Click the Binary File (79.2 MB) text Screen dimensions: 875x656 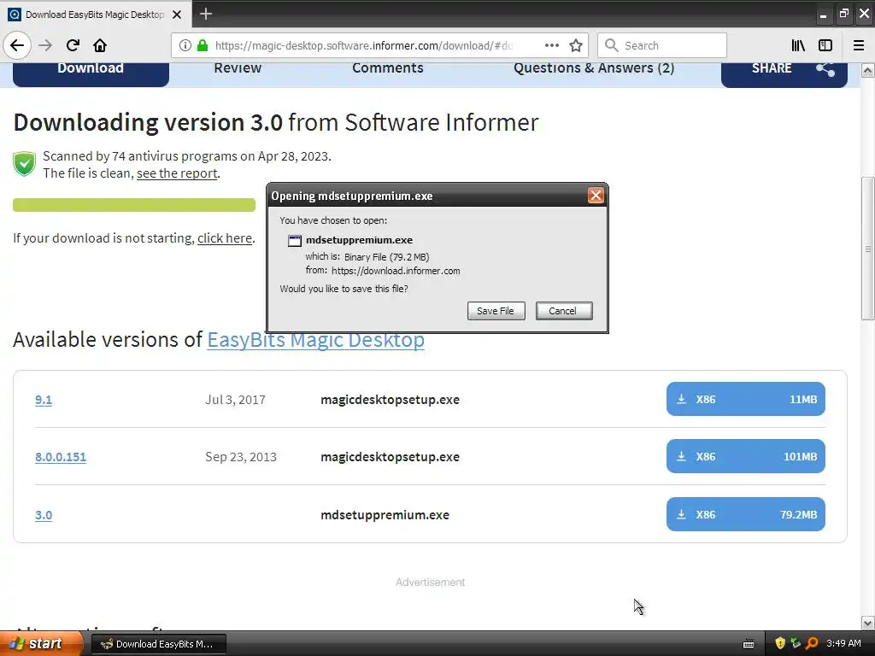coord(387,257)
